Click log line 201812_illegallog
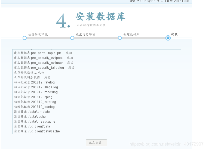Viewport: 206px width, 149px height. point(36,87)
